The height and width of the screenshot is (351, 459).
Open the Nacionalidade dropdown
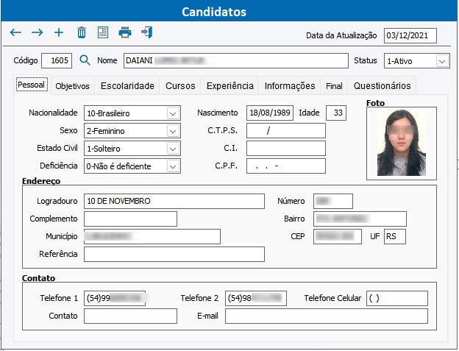click(x=173, y=113)
